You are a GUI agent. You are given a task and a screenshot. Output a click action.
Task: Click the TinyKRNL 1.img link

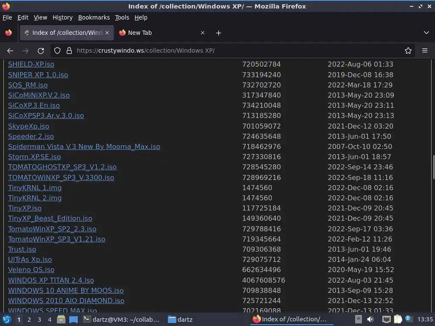[35, 188]
